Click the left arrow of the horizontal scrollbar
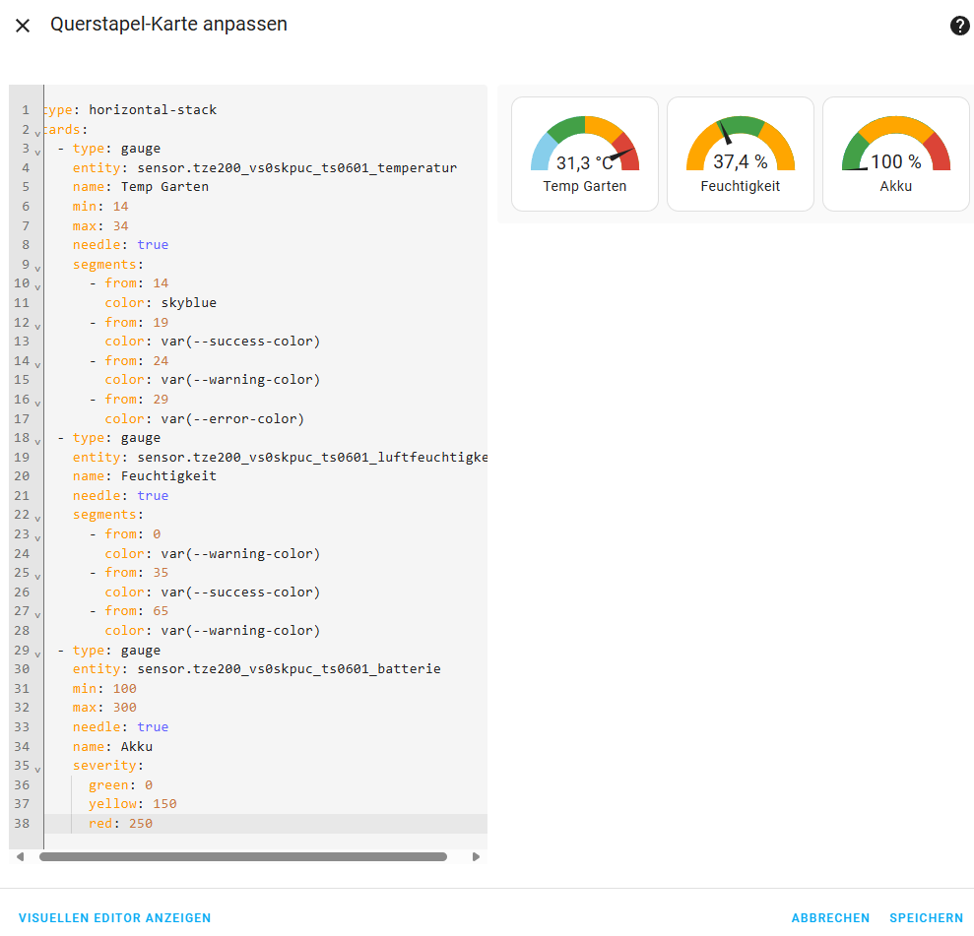Viewport: 974px width, 936px height. point(20,856)
